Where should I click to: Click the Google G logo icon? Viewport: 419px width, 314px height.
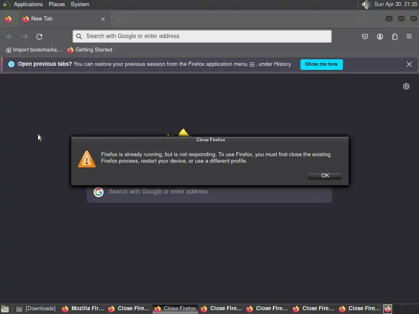tap(99, 192)
